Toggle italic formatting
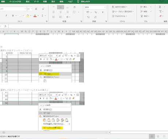The height and width of the screenshot is (139, 168). (6, 15)
